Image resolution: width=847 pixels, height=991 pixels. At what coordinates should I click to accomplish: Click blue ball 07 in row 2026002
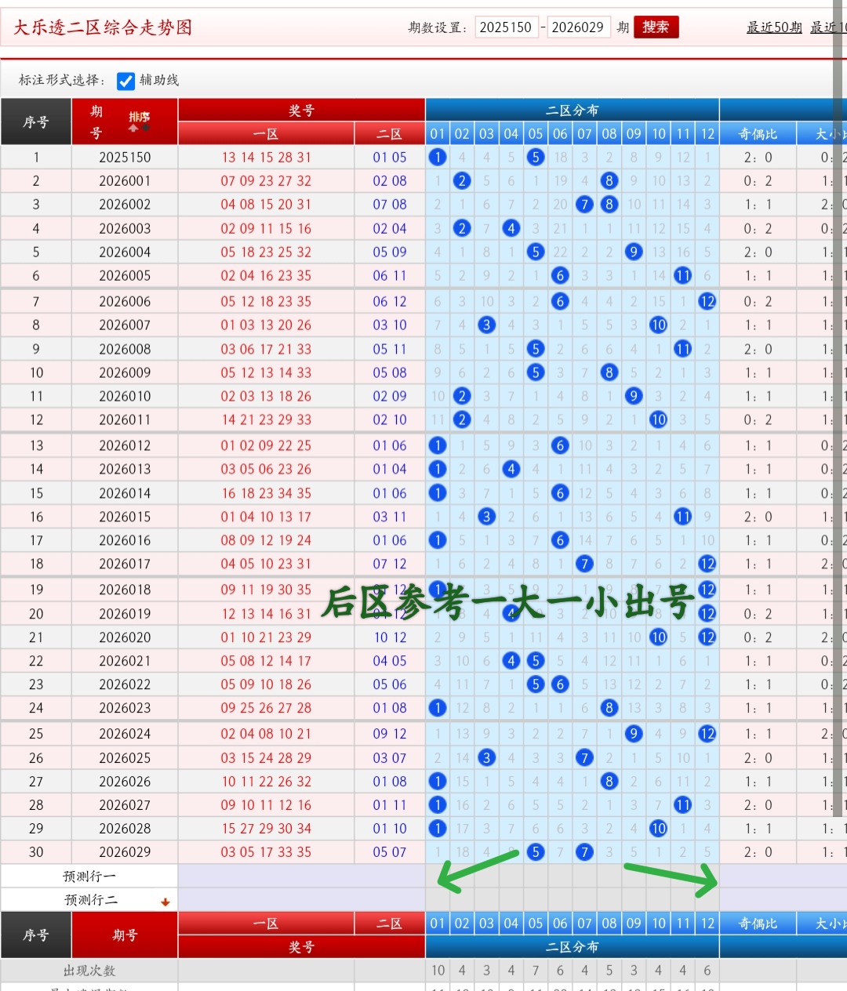[x=584, y=205]
